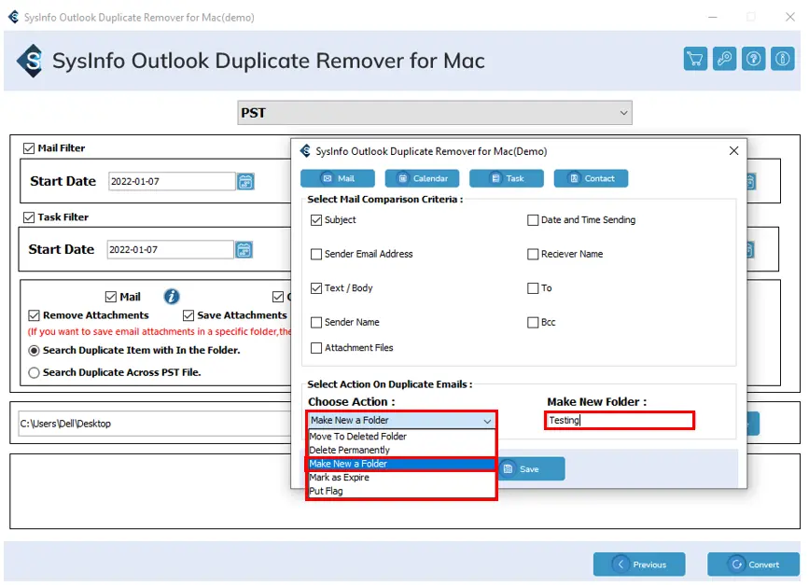Click the blue info icon beside Mail
Image resolution: width=809 pixels, height=585 pixels.
tap(172, 297)
